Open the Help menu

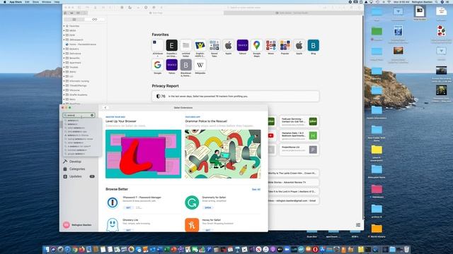pos(57,2)
